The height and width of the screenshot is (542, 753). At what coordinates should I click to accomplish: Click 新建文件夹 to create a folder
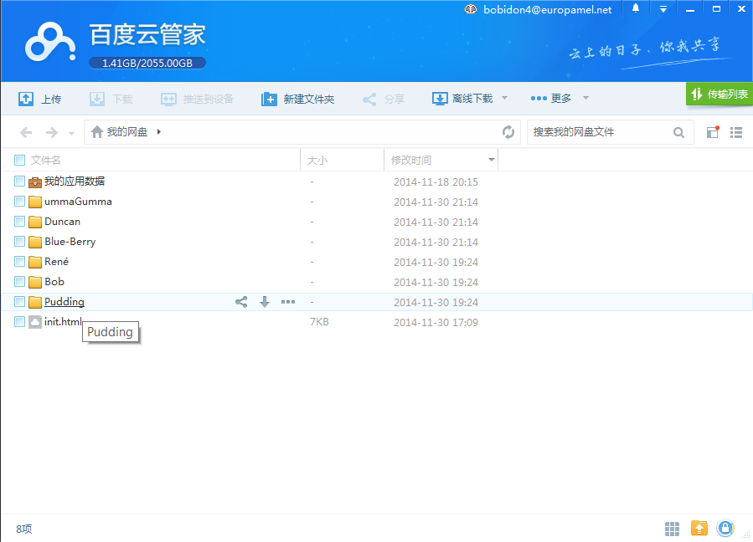click(x=298, y=99)
